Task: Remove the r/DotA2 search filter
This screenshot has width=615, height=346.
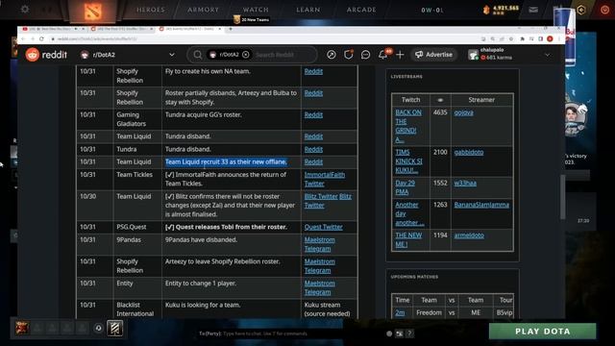Action: tap(246, 55)
